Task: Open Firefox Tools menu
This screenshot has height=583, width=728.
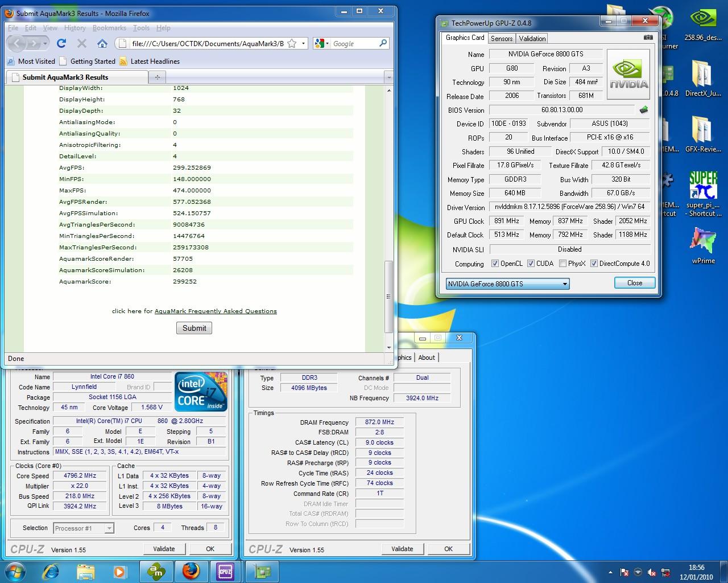Action: point(141,28)
